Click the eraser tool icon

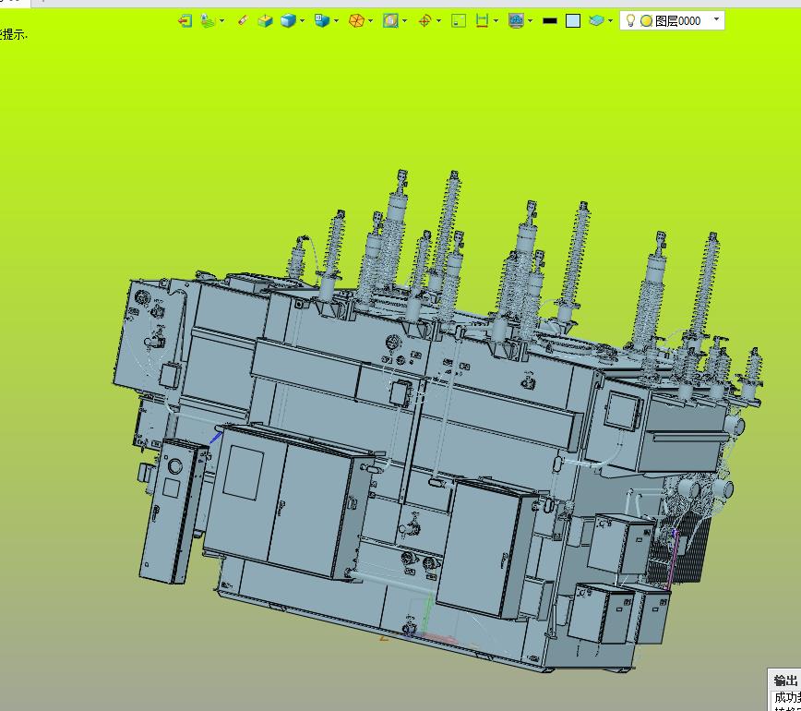tap(244, 20)
